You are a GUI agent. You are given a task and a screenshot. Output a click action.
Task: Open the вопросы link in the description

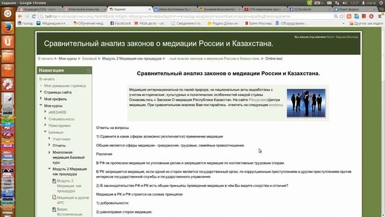[x=276, y=105]
